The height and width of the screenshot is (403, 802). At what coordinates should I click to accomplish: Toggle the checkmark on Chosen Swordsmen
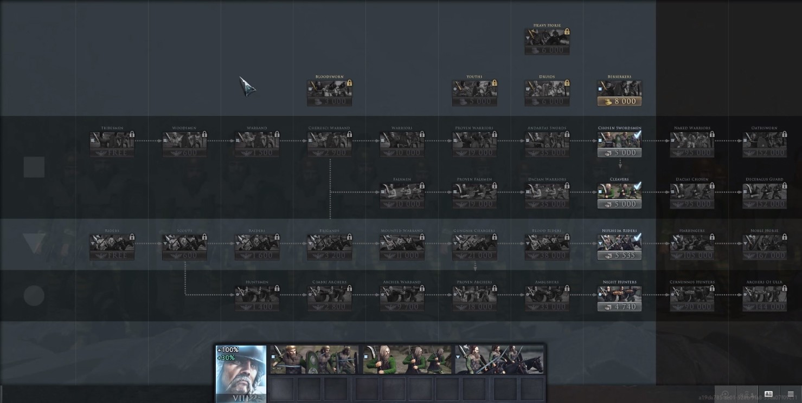638,134
